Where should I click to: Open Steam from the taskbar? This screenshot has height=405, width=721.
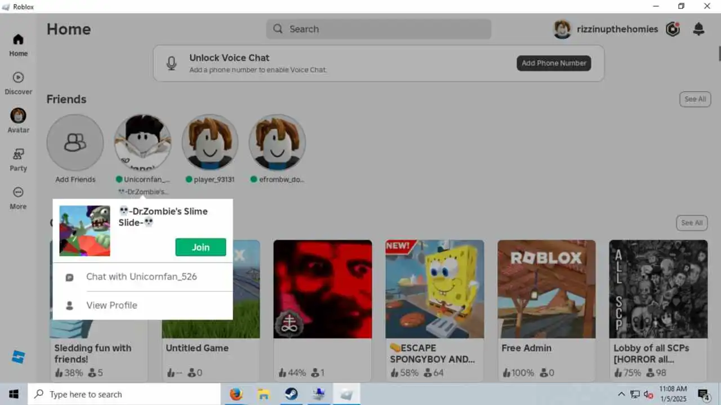(291, 394)
